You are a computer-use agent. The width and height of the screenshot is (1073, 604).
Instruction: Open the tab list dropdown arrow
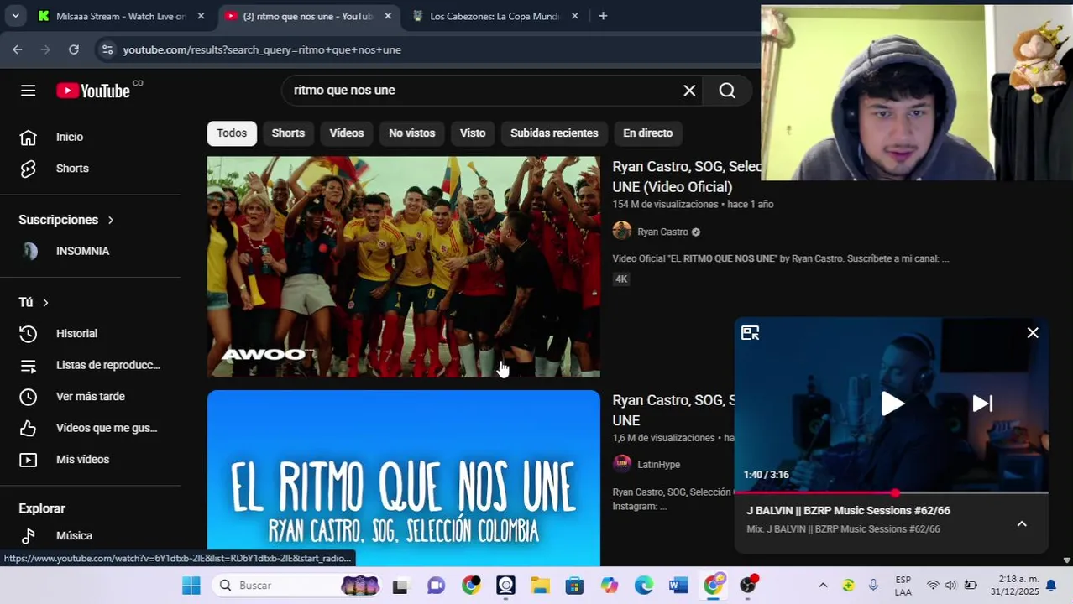[x=15, y=16]
